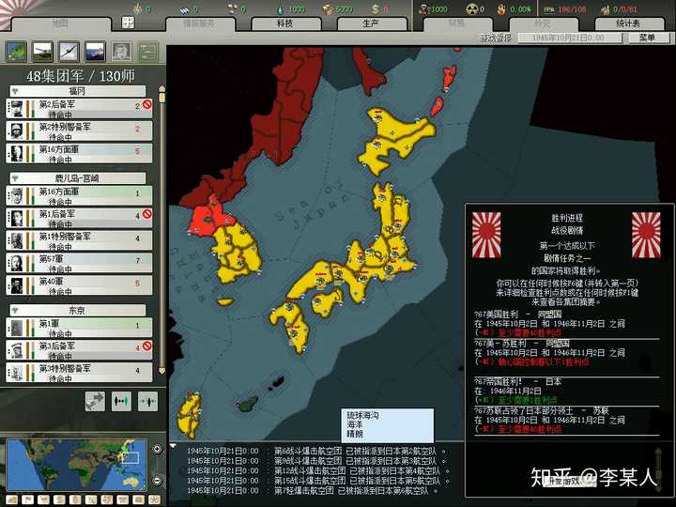Click the 帝国胜利 日本 victory entry
The image size is (676, 507).
[x=566, y=391]
